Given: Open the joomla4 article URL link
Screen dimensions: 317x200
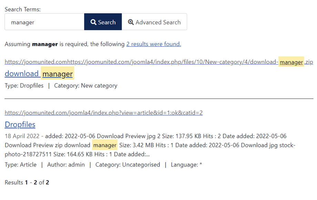Looking at the screenshot, I should click(x=103, y=113).
